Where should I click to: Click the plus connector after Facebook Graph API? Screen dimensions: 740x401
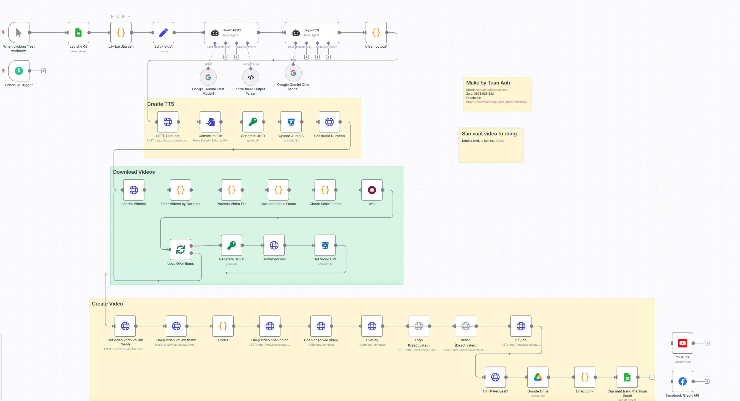707,381
